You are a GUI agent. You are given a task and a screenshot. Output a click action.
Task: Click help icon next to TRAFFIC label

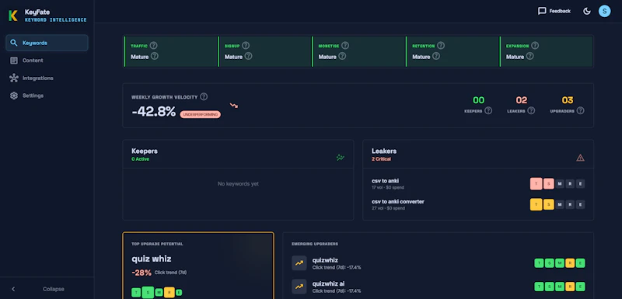[x=153, y=46]
